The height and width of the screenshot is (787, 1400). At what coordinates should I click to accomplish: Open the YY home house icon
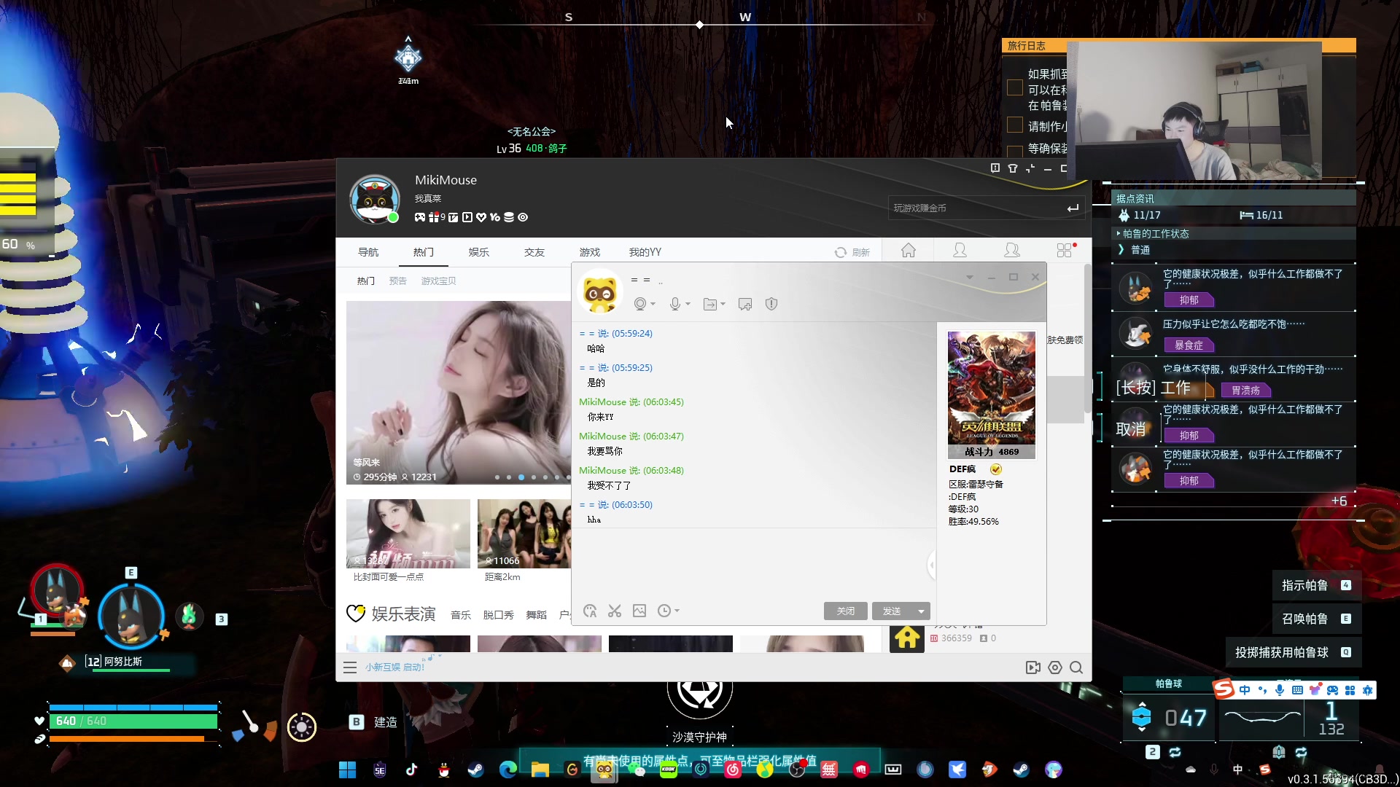pos(908,251)
